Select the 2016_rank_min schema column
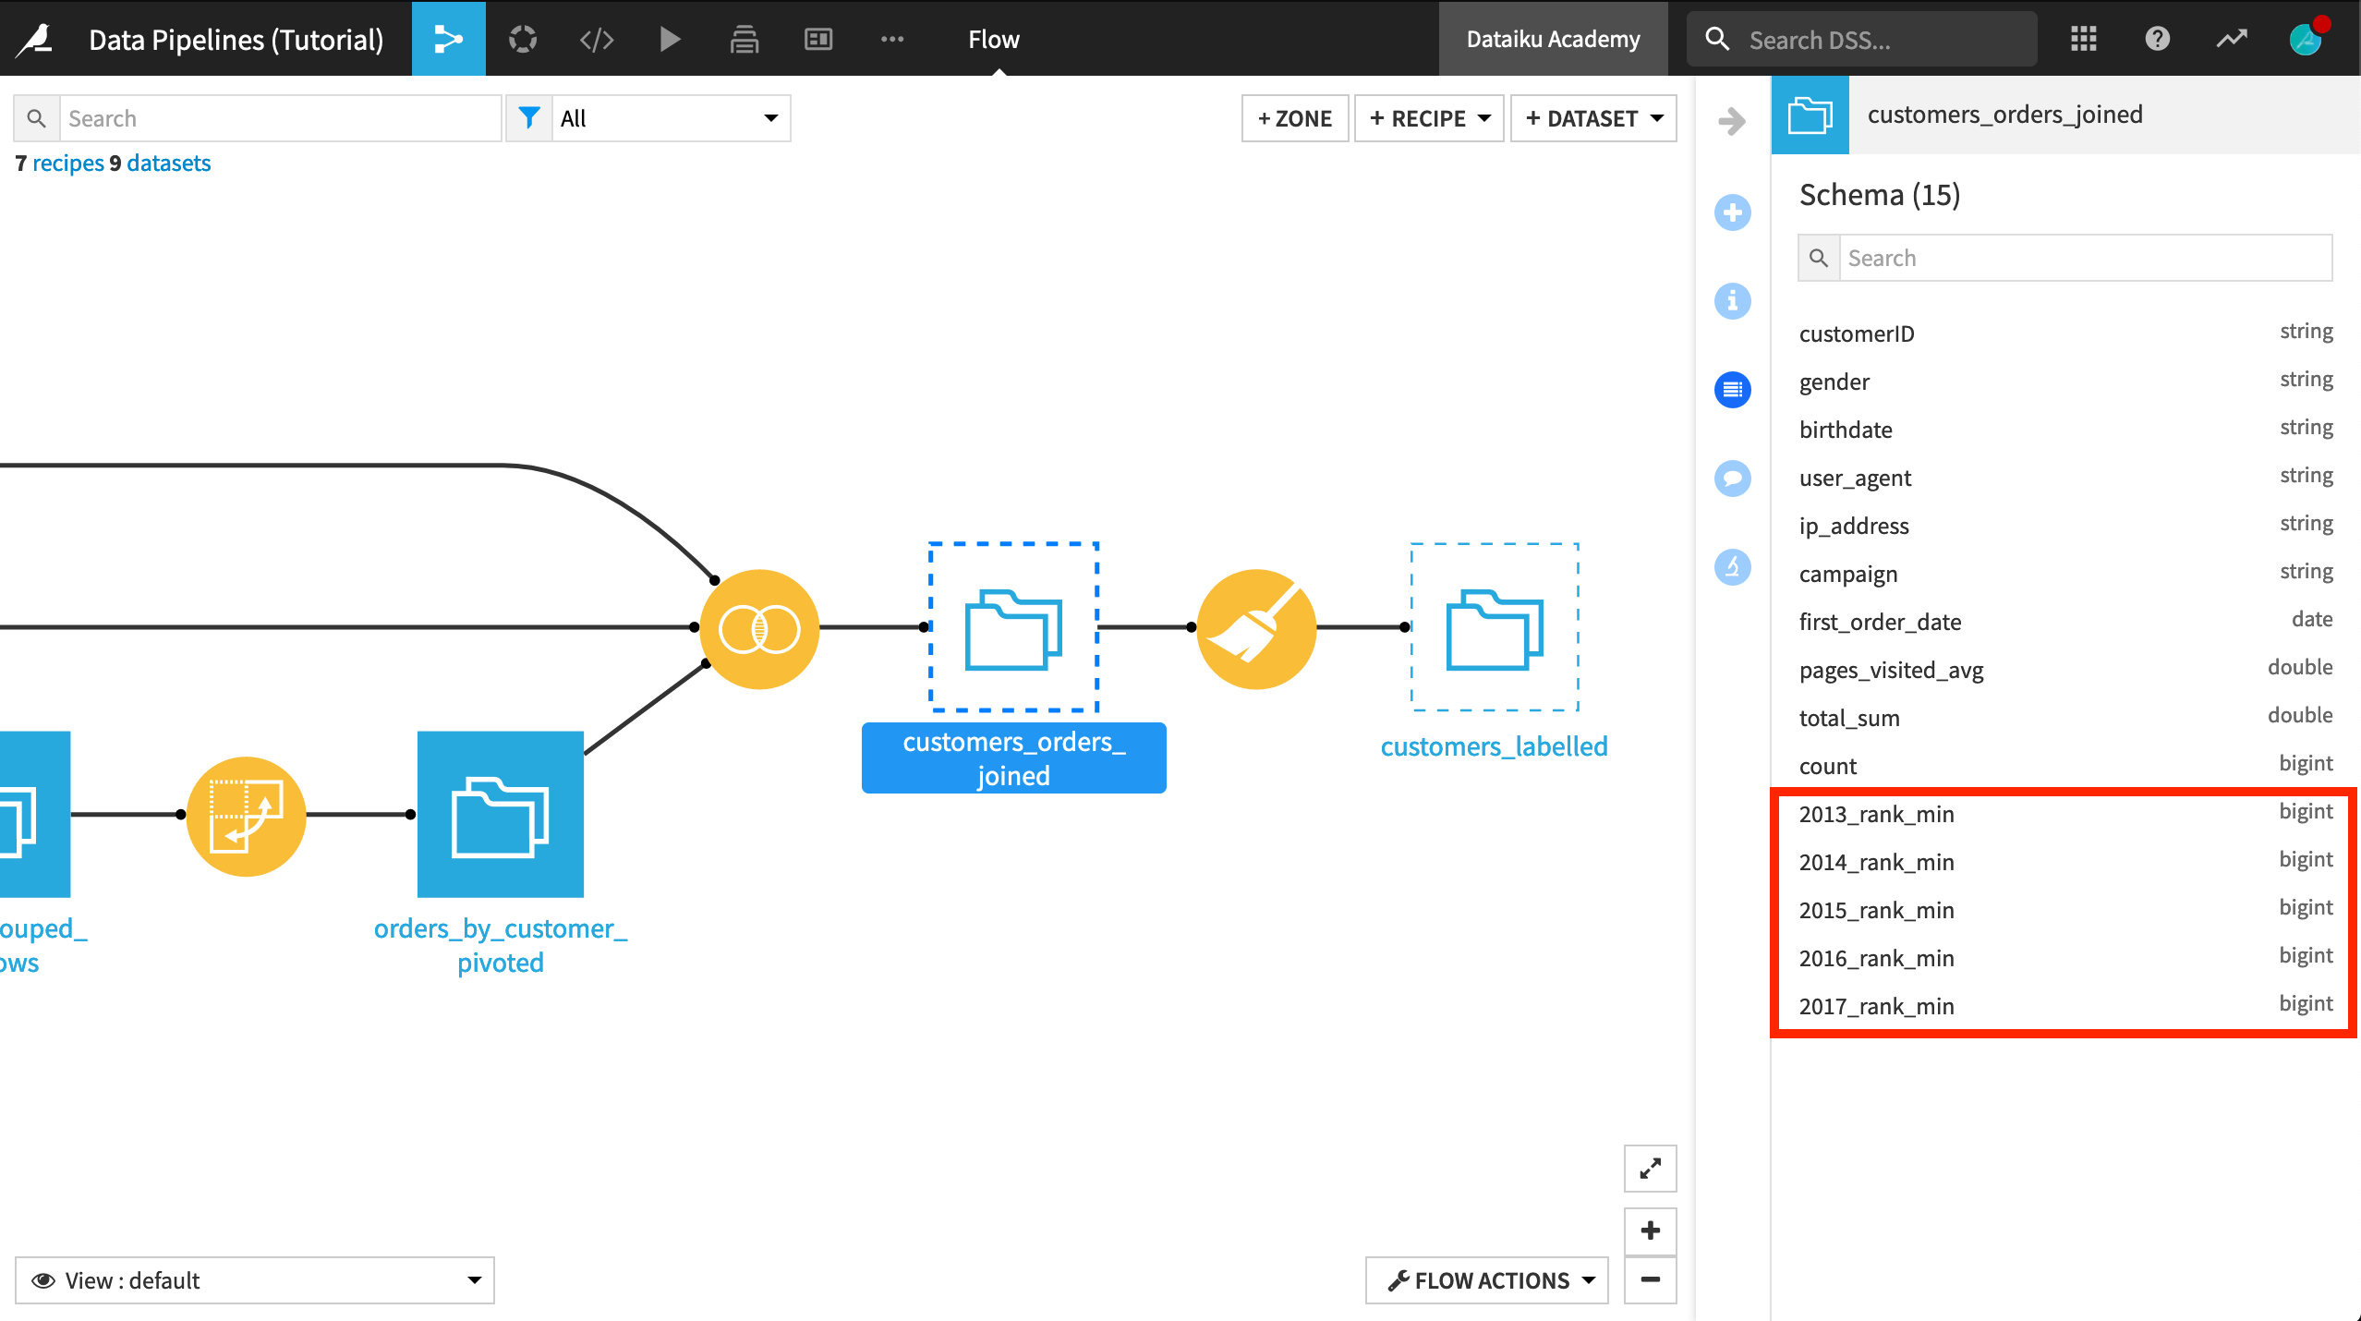 [x=2066, y=958]
